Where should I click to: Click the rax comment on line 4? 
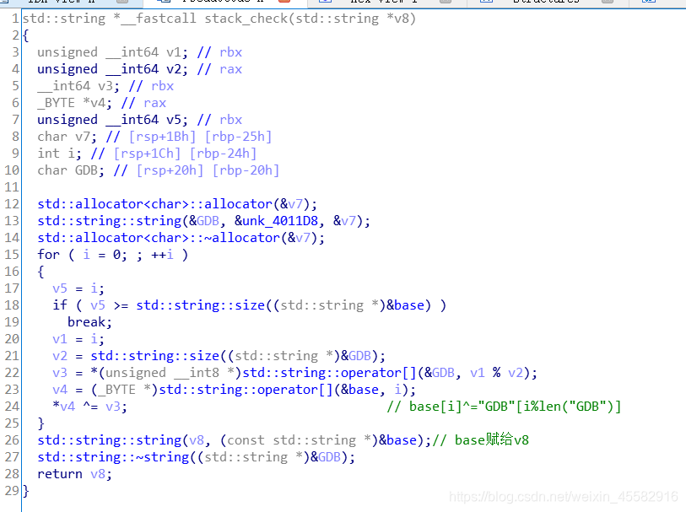coord(230,69)
